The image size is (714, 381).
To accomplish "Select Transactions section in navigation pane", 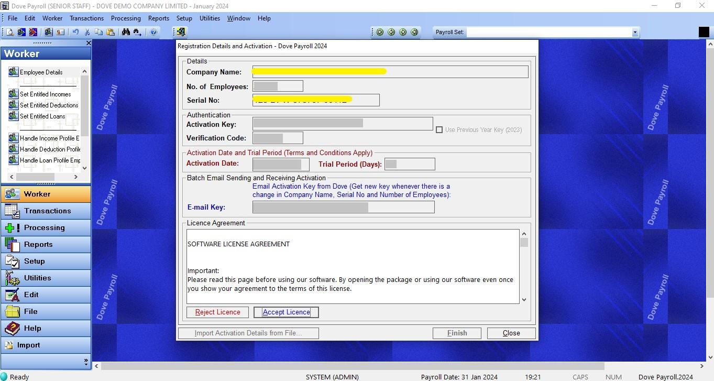I will [46, 211].
